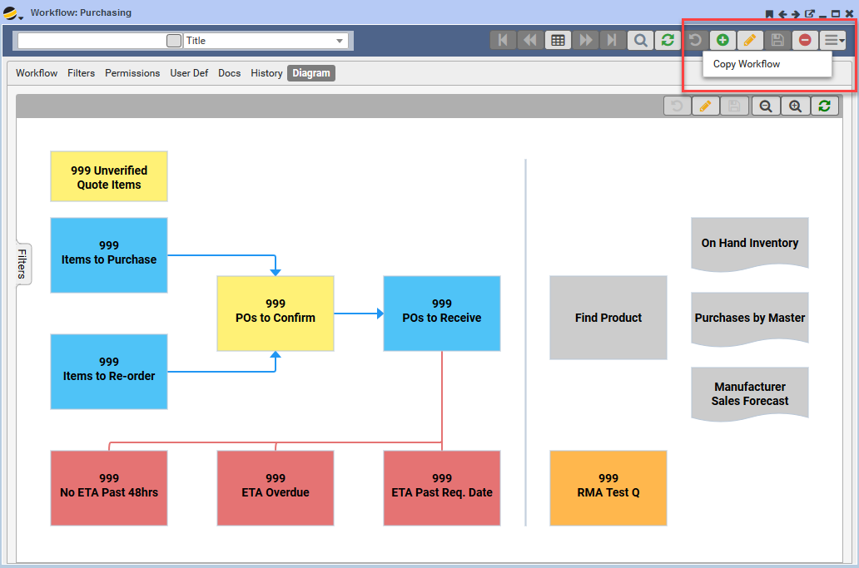Viewport: 859px width, 568px height.
Task: Open the search magnifier in main toolbar
Action: pos(640,40)
